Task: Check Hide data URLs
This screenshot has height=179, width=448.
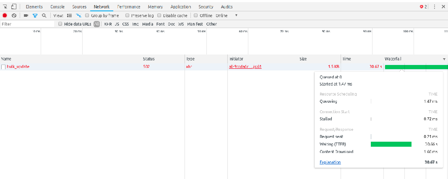Action: pos(60,24)
